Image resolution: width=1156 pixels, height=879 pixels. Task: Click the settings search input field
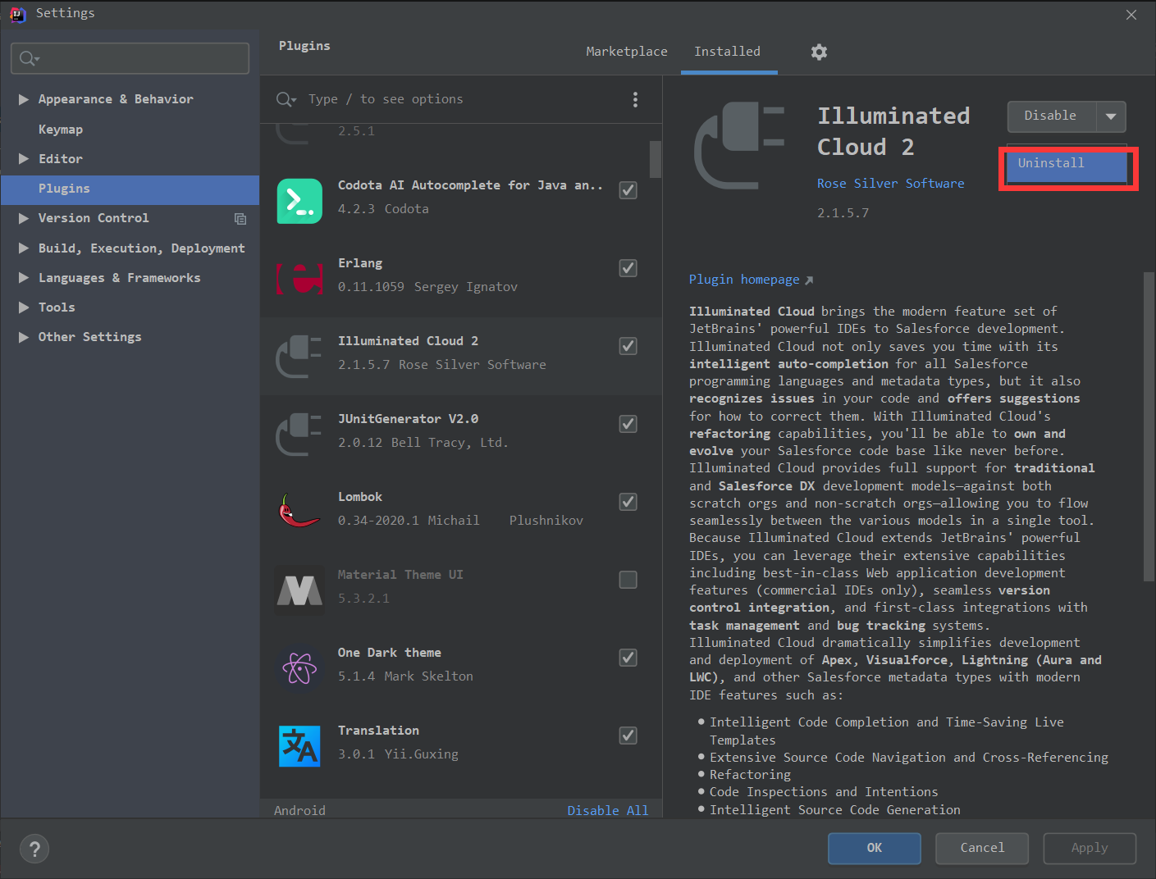click(129, 58)
